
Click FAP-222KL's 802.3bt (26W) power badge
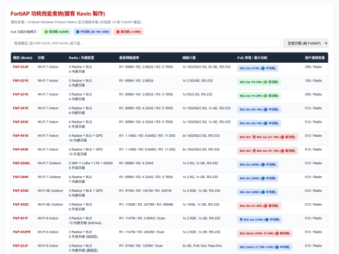[x=258, y=164]
